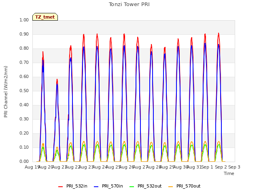Click the chart title Tonzi Tower PRI
This screenshot has width=259, height=194.
[129, 4]
